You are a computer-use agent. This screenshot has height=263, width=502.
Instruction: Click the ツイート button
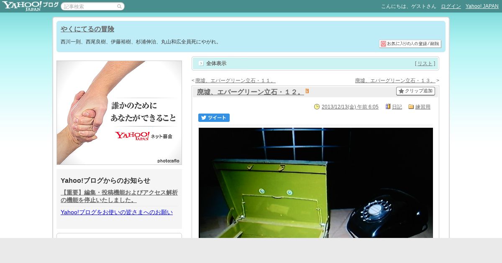pos(214,118)
